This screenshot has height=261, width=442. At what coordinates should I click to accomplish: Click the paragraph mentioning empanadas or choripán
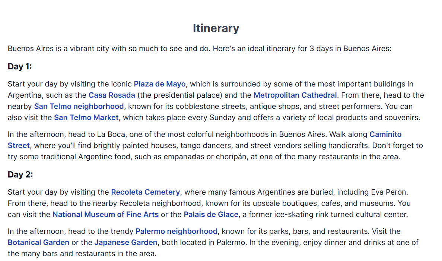click(x=215, y=145)
